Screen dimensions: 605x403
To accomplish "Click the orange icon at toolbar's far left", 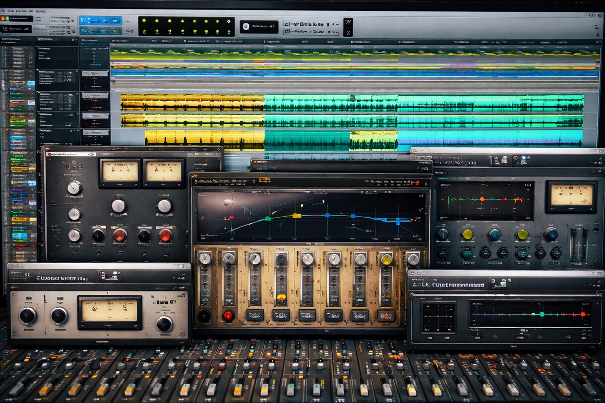I will [3, 18].
